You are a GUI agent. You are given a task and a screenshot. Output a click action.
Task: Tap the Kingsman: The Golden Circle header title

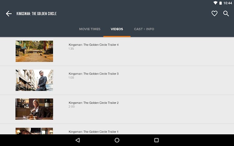[36, 14]
